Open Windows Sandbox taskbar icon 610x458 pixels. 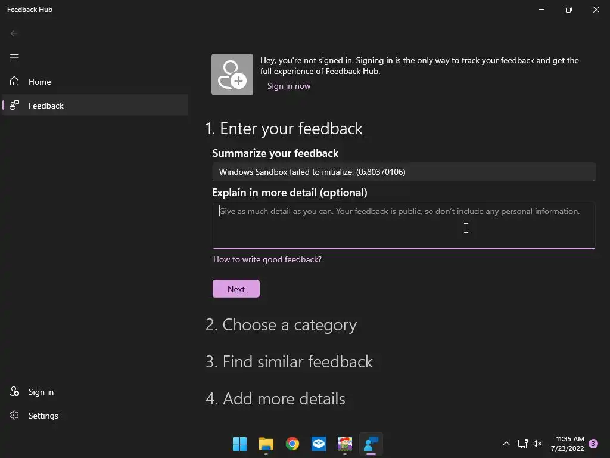pos(319,444)
